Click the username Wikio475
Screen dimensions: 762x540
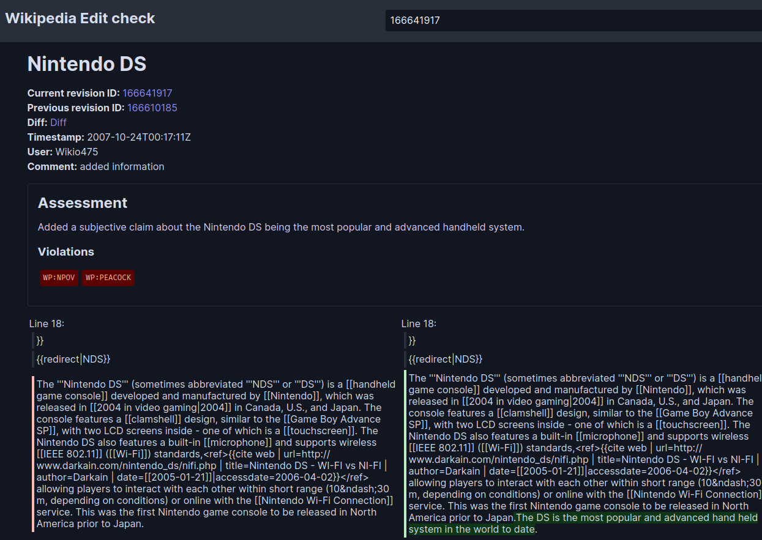pyautogui.click(x=77, y=152)
